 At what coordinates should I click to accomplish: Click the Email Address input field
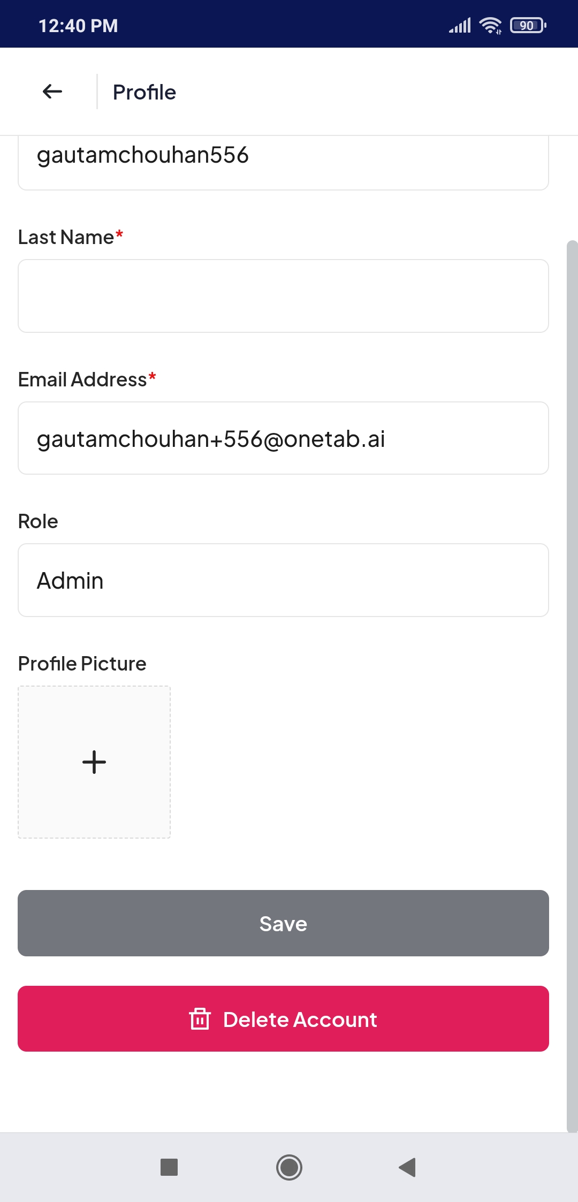click(283, 438)
